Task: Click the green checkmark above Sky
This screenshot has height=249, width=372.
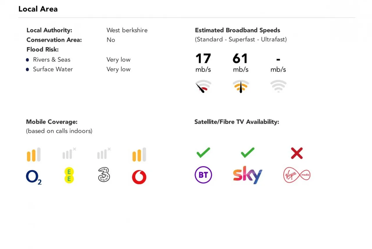Action: tap(248, 153)
